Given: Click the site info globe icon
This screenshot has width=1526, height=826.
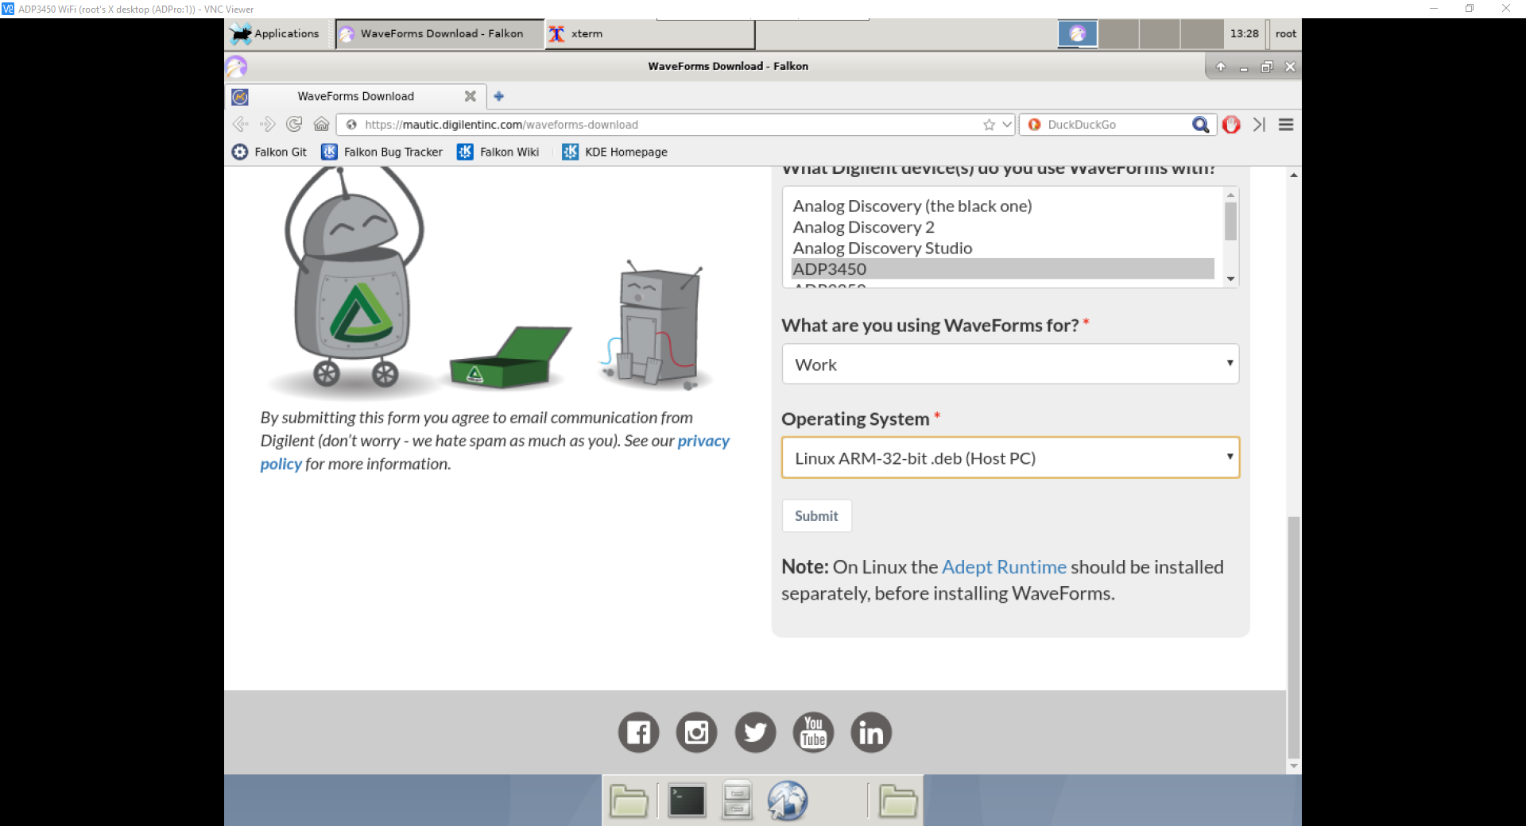Looking at the screenshot, I should [x=351, y=125].
